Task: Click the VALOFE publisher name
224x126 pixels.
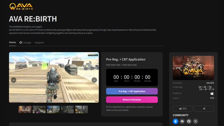Action: [x=210, y=83]
